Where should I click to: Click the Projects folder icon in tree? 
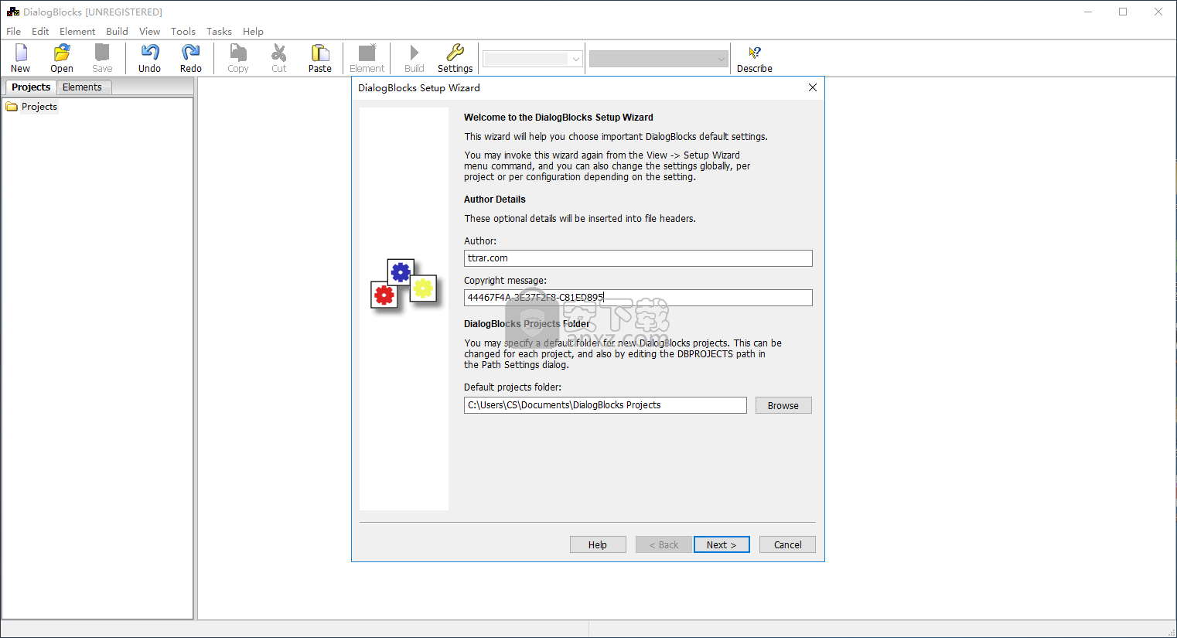(x=12, y=107)
